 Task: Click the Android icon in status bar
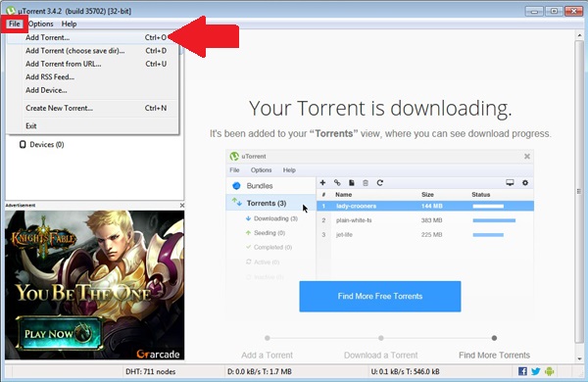[x=550, y=371]
